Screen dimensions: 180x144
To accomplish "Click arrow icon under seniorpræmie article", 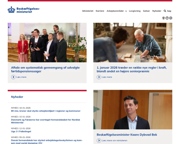I will pos(99,77).
